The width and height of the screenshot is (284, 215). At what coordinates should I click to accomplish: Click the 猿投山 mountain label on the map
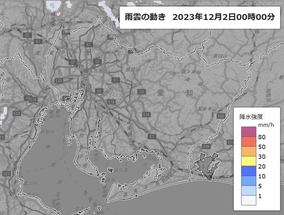(x=133, y=69)
